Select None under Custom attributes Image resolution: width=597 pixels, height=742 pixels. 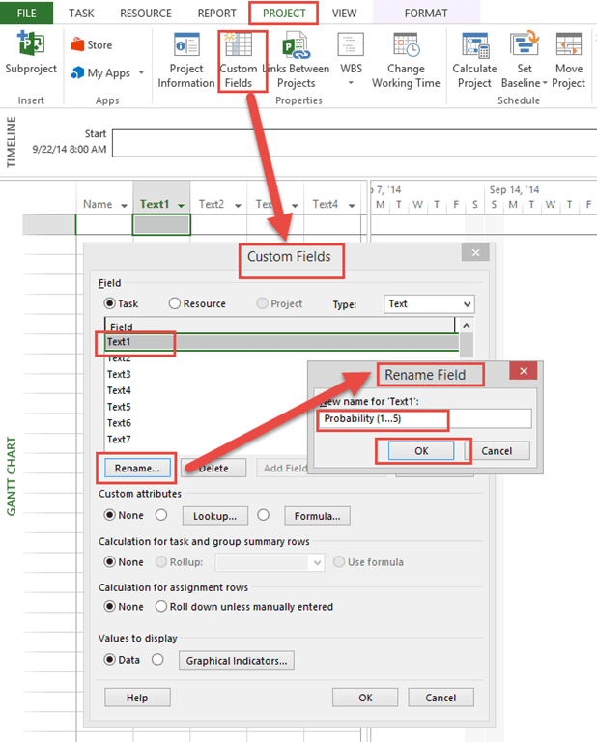tap(110, 515)
